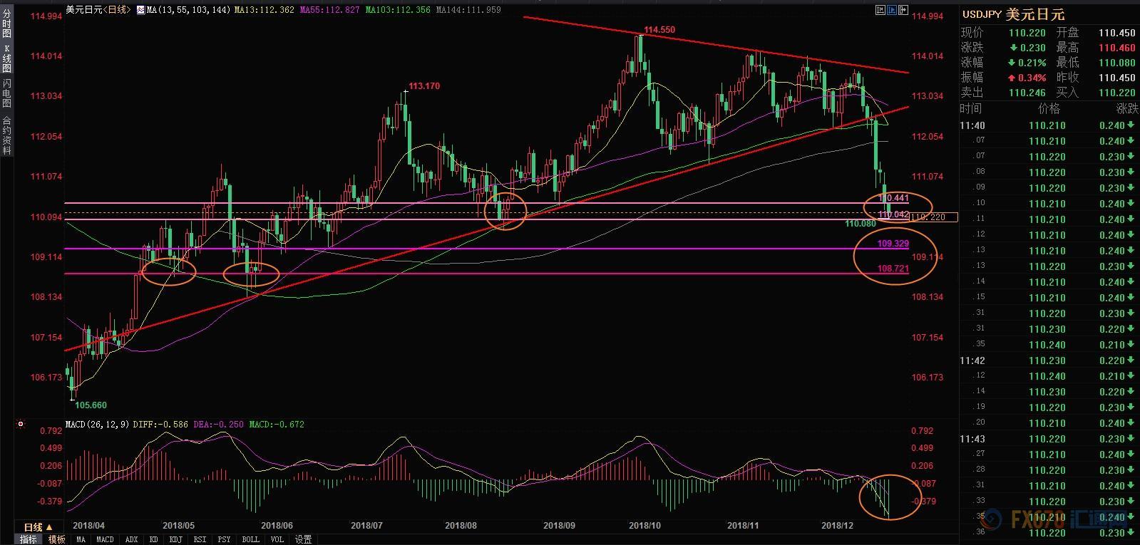Screen dimensions: 1140x545
Task: Click the 110.080 low price label on chart
Action: 861,224
